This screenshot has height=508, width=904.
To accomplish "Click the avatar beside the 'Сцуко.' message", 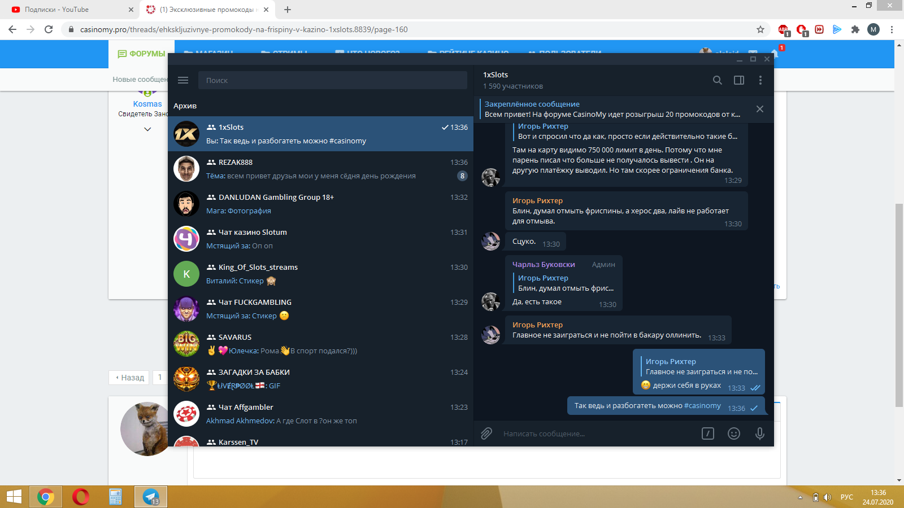I will click(x=490, y=241).
